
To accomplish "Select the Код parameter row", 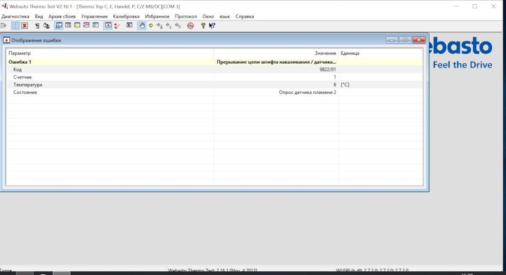I will 215,70.
